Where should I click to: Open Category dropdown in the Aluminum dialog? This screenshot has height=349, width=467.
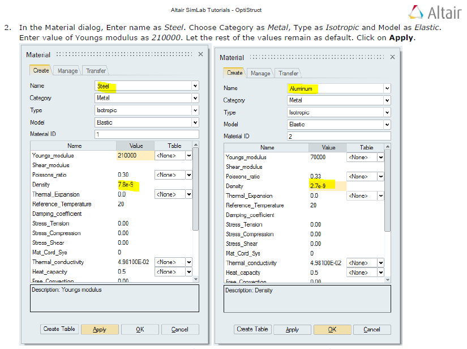387,100
